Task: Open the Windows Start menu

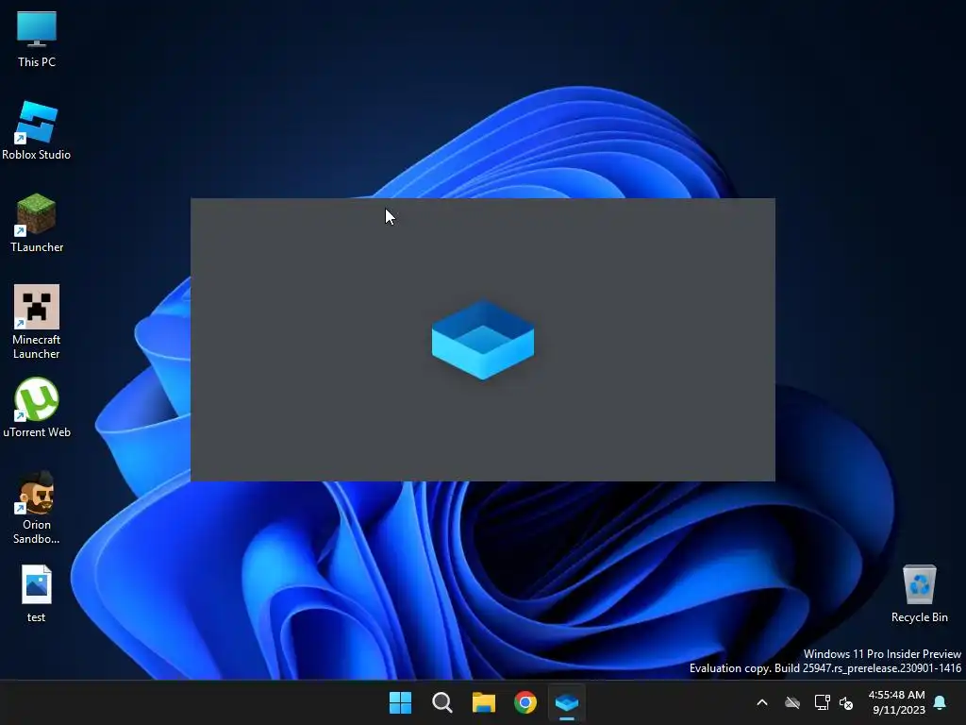Action: (400, 702)
